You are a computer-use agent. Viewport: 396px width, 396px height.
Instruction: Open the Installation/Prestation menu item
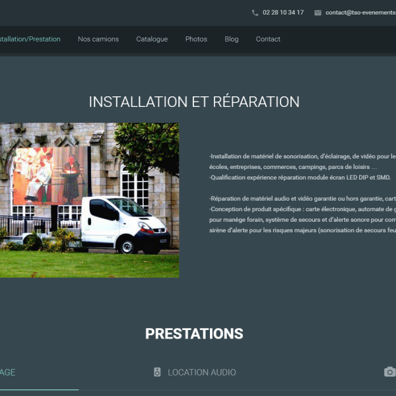coord(30,39)
